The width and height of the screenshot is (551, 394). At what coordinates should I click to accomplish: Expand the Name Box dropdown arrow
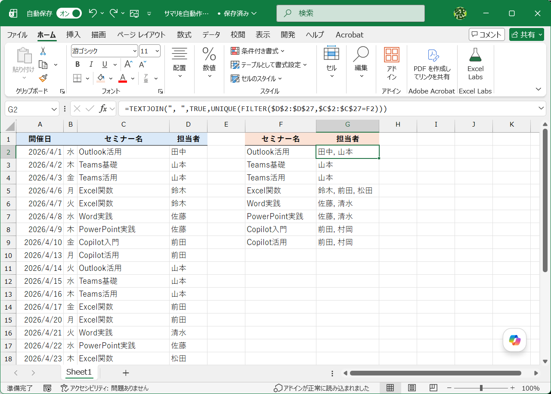54,109
